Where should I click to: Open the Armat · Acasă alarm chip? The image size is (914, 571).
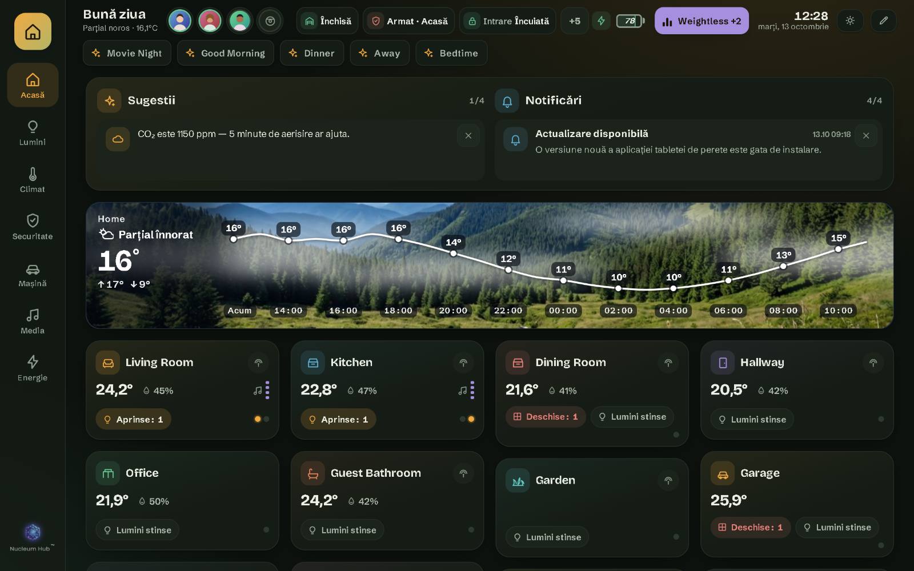(408, 21)
